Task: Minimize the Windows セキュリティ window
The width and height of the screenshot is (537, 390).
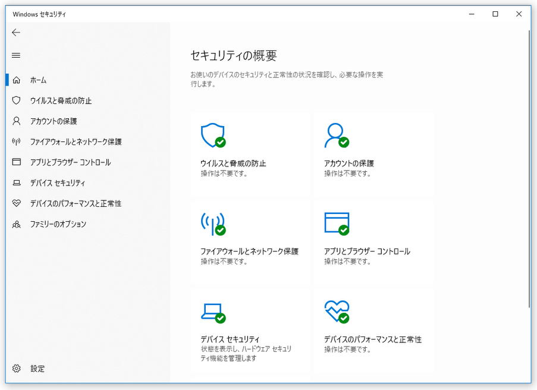Action: 472,14
